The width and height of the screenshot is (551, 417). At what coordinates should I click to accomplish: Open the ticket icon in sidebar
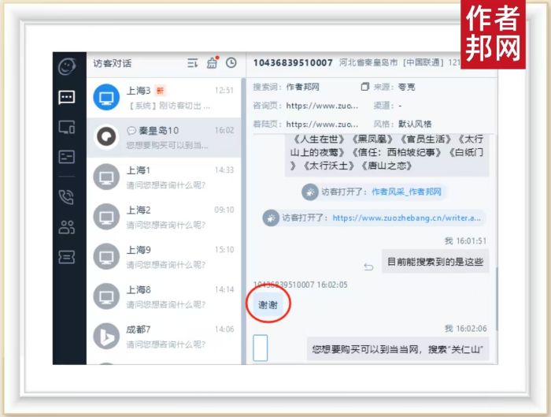[67, 257]
